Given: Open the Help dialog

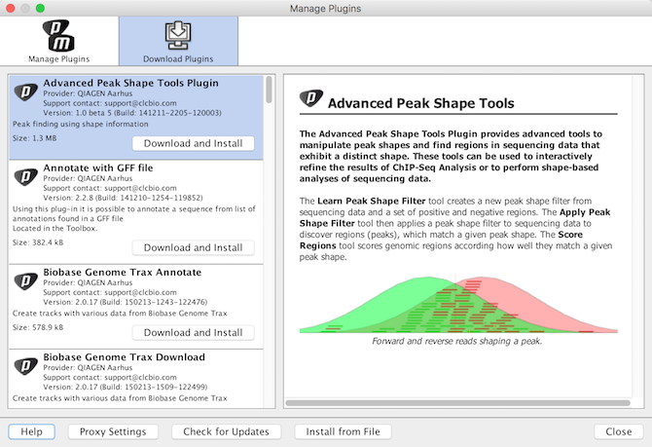Looking at the screenshot, I should tap(32, 431).
